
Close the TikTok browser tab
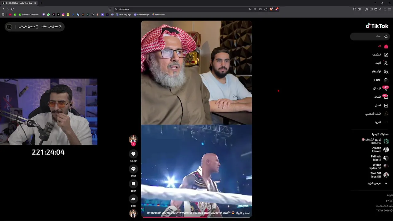tap(35, 3)
